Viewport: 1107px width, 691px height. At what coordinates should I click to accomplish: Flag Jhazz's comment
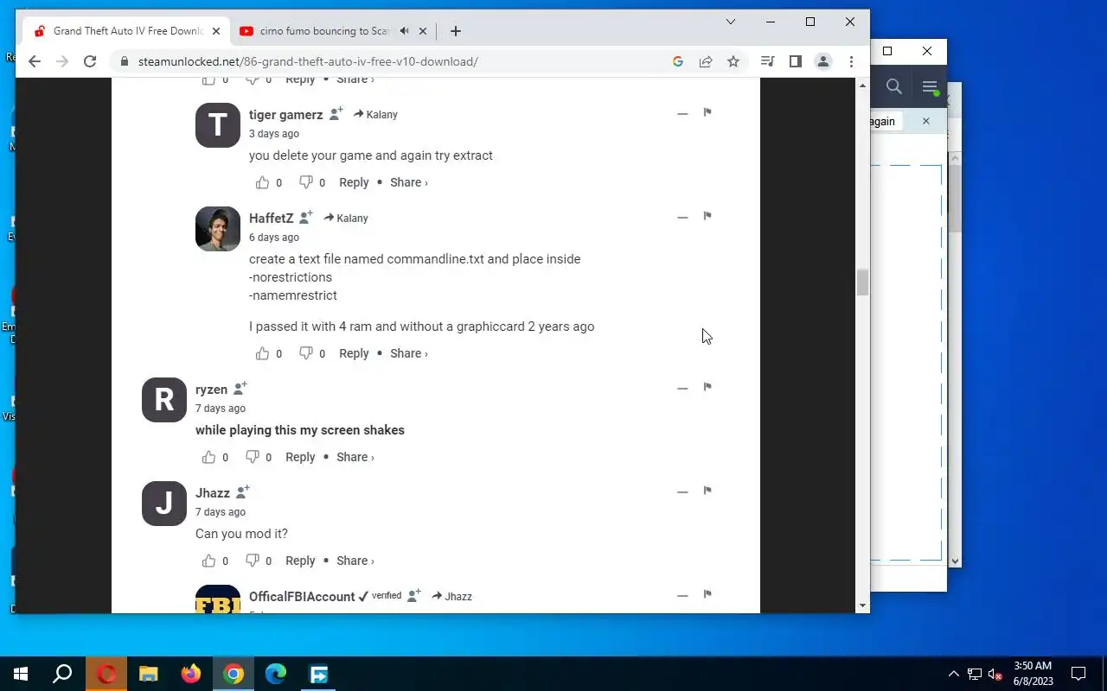click(x=707, y=491)
